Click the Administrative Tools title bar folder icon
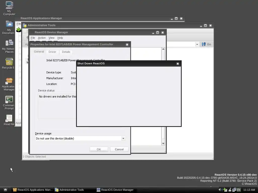 pos(25,25)
